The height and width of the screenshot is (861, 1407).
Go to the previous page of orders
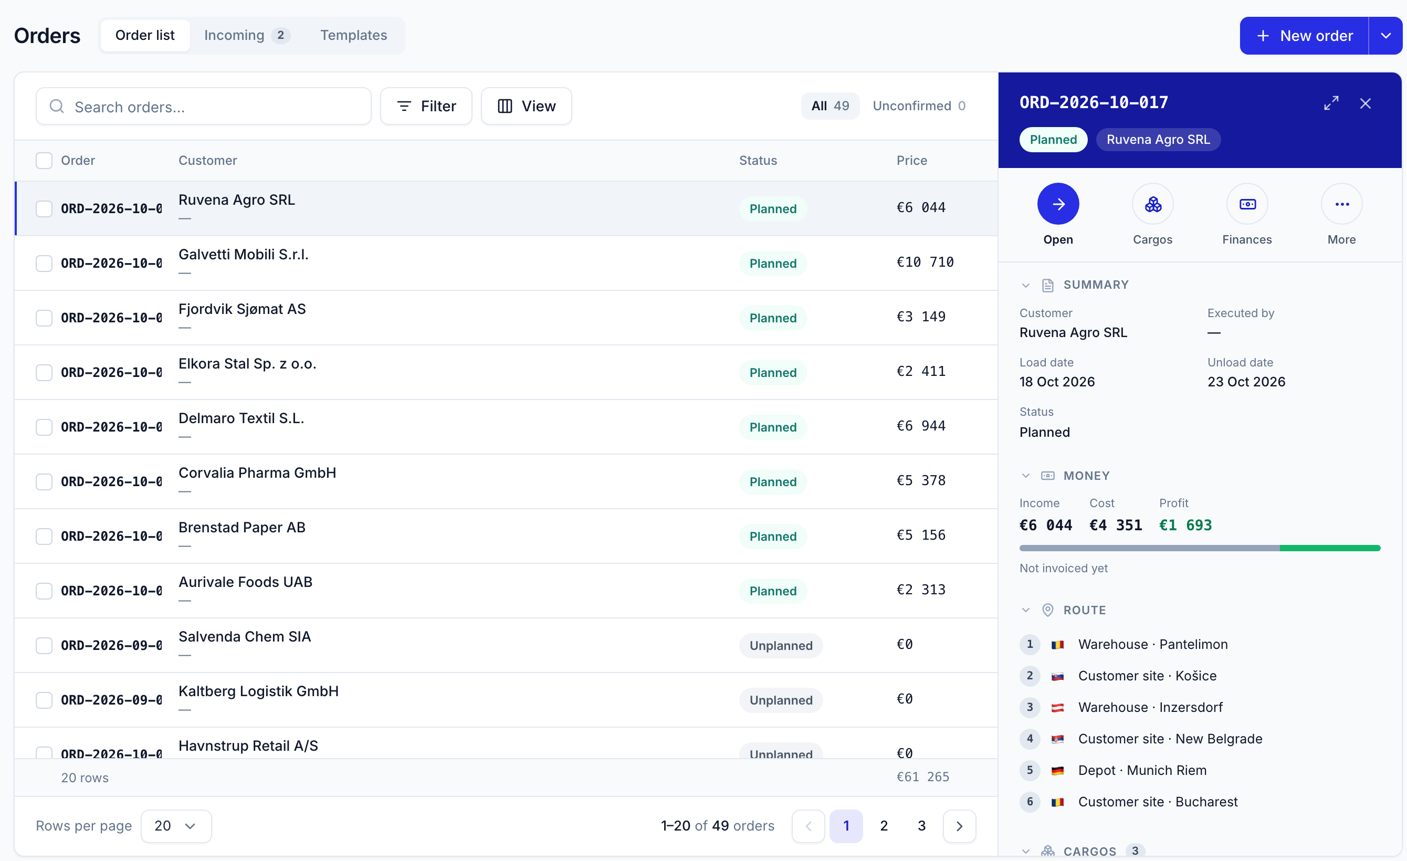[x=808, y=826]
